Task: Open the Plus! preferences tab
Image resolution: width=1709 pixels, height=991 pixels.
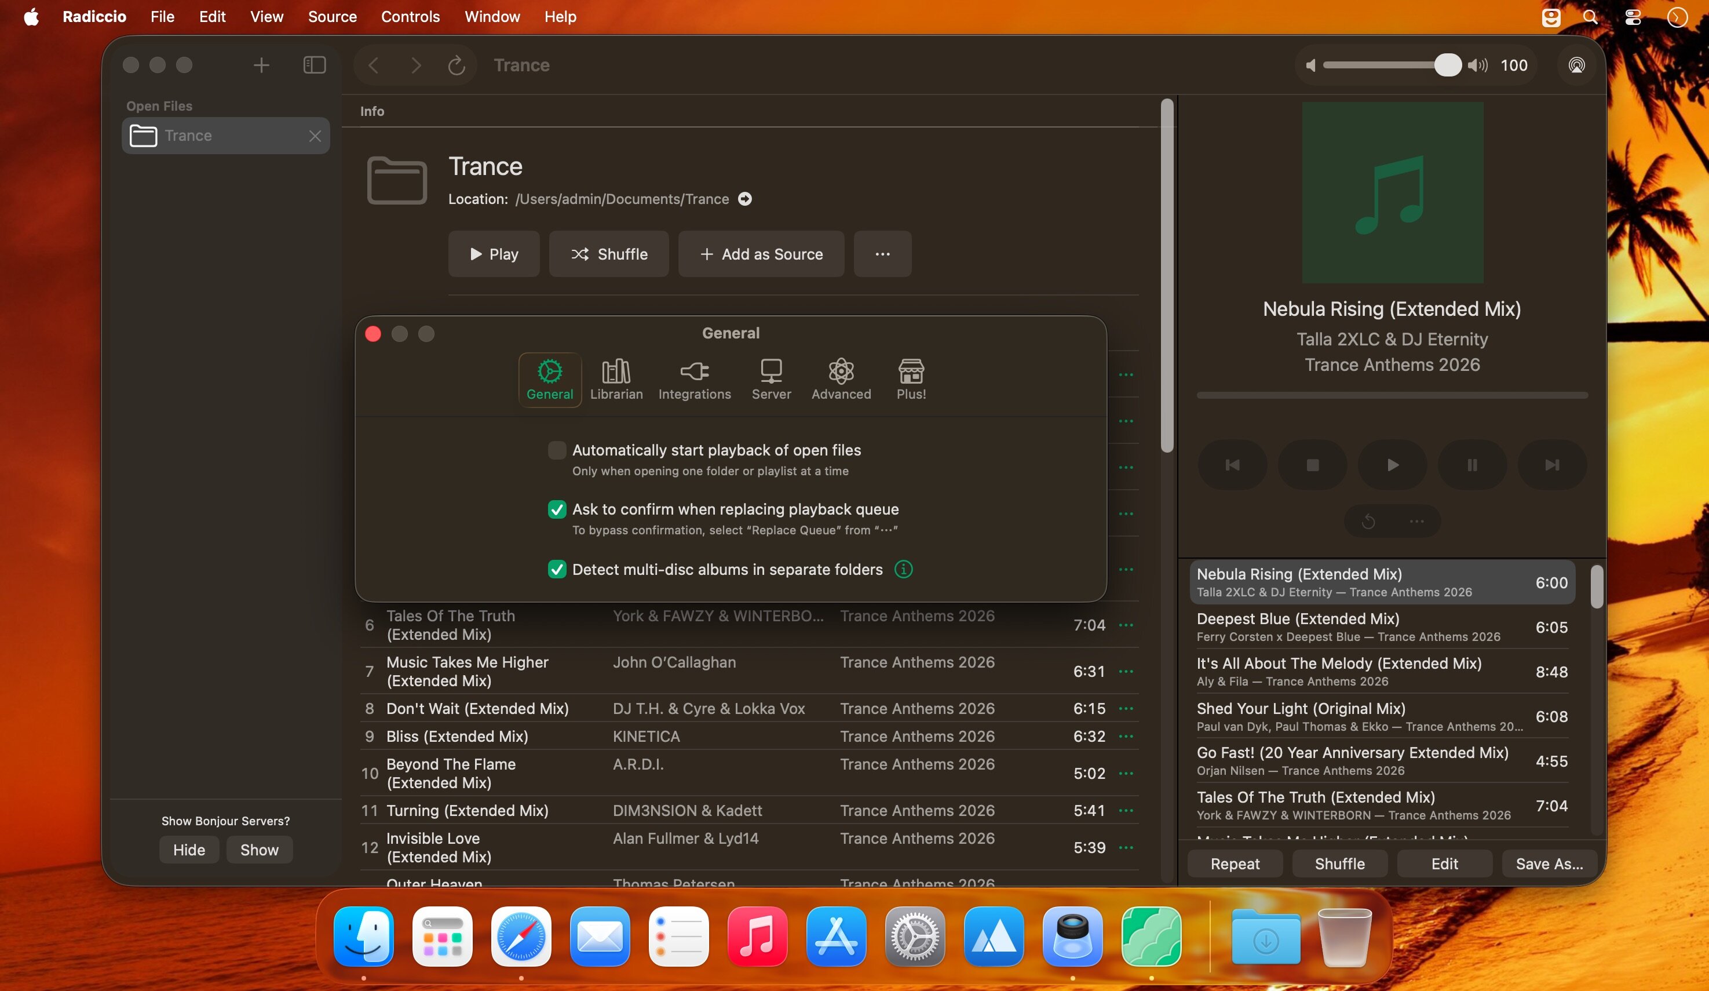Action: [911, 379]
